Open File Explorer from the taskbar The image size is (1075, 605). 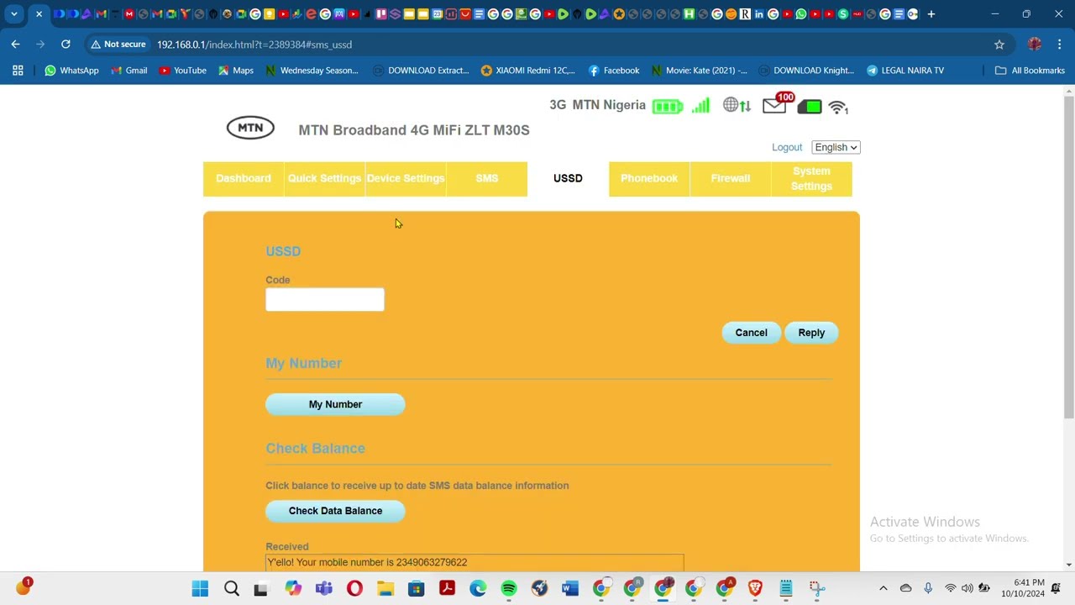tap(385, 589)
